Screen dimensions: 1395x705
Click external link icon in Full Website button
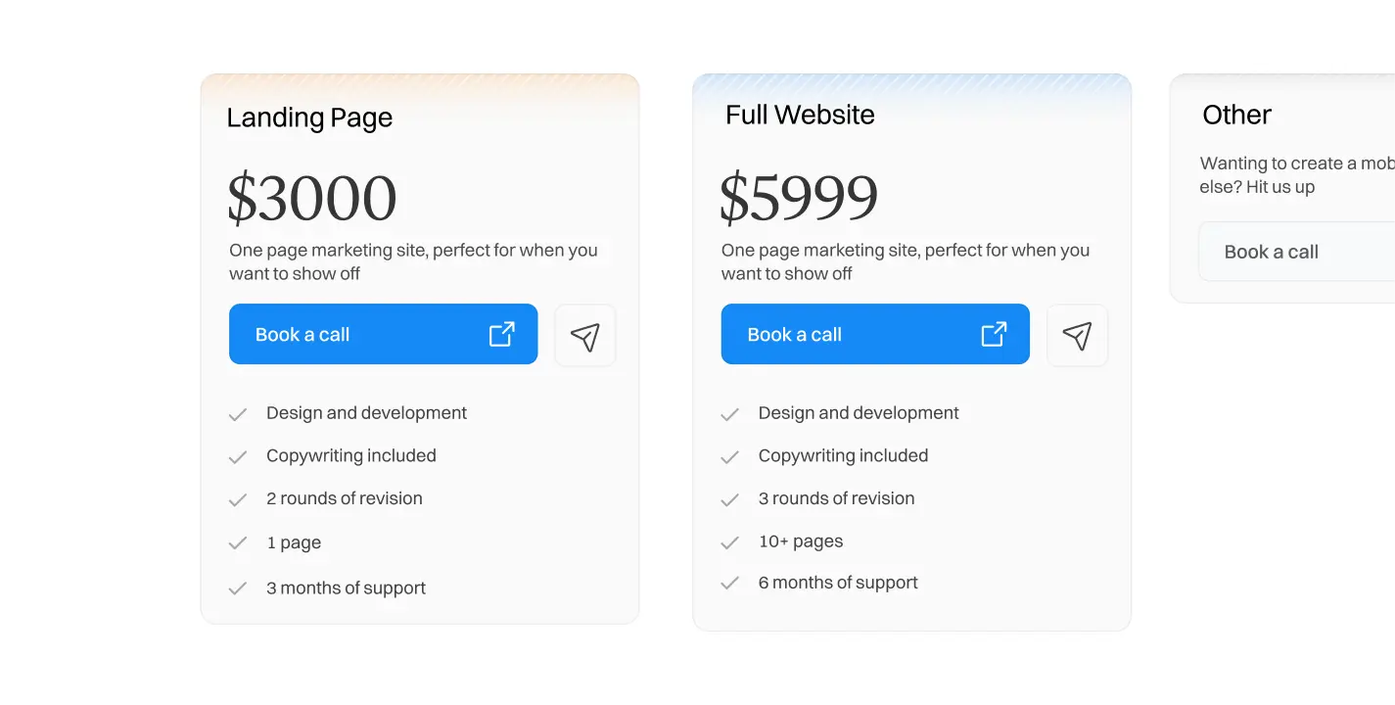[x=994, y=334]
